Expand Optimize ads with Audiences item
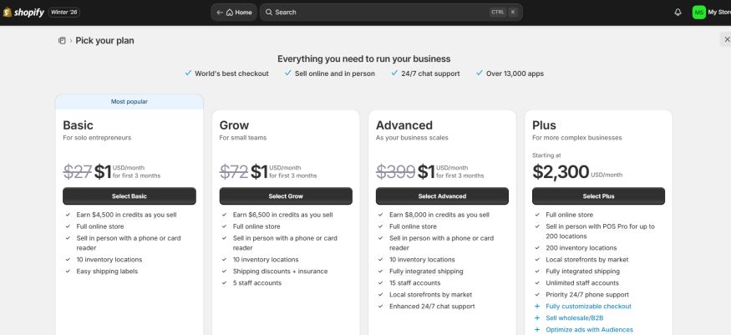This screenshot has width=731, height=335. [589, 330]
